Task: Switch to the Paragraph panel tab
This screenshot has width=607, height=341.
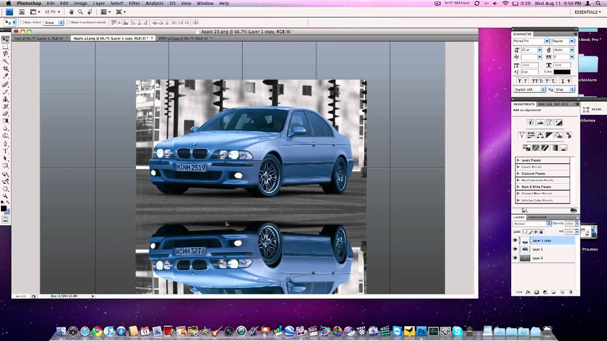Action: click(537, 217)
